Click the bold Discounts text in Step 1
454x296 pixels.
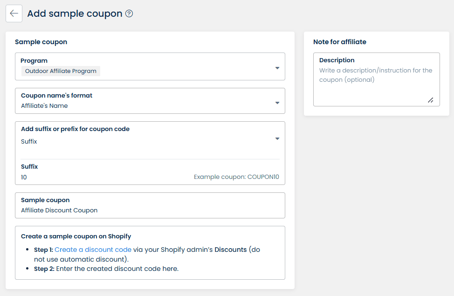coord(230,250)
